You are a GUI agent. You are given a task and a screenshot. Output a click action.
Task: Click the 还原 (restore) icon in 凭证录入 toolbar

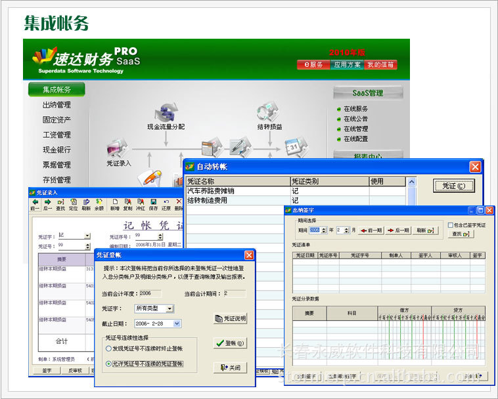[166, 205]
